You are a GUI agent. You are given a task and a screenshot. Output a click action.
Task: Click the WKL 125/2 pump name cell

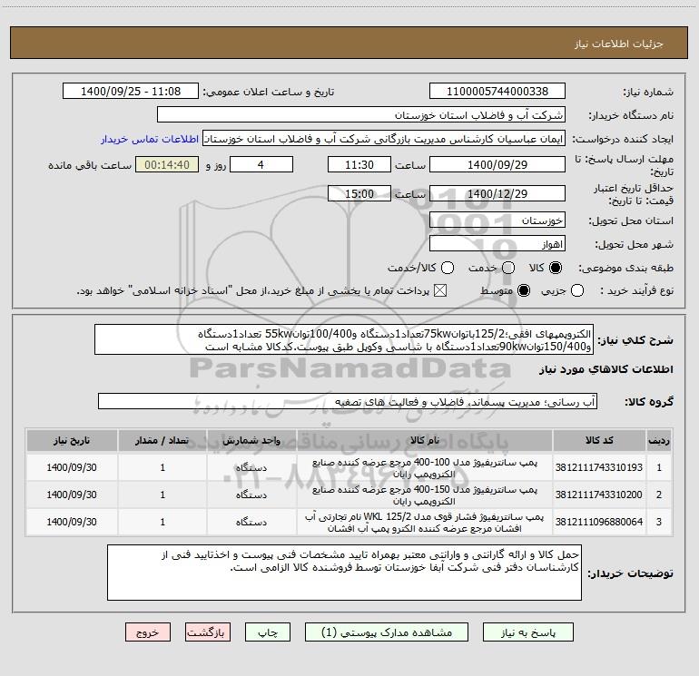pos(425,522)
